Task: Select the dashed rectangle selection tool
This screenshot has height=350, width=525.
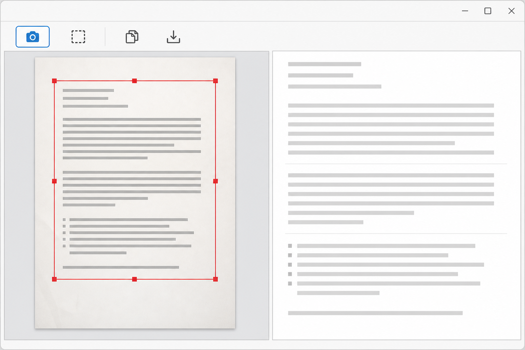Action: click(78, 37)
